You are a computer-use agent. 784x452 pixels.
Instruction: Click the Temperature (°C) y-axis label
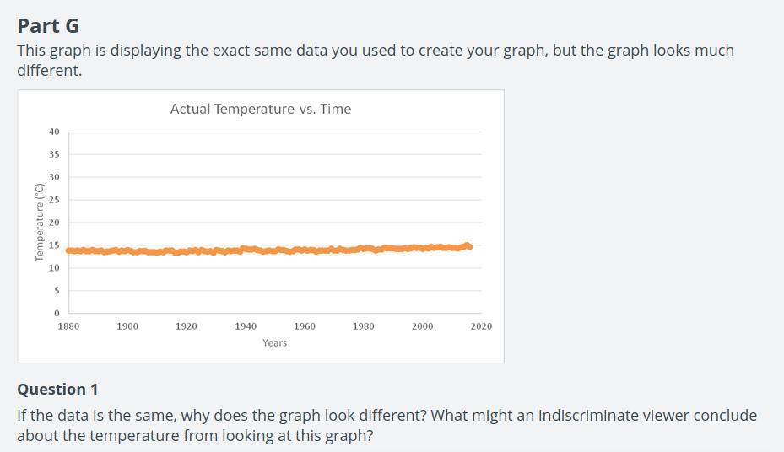click(39, 223)
